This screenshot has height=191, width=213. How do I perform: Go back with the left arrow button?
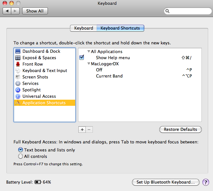[7, 11]
